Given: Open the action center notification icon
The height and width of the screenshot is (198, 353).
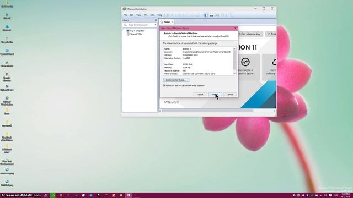Looking at the screenshot, I should (330, 195).
